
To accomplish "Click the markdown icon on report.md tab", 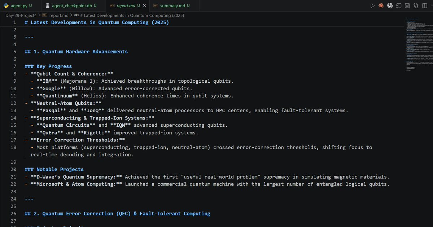I will pos(112,6).
